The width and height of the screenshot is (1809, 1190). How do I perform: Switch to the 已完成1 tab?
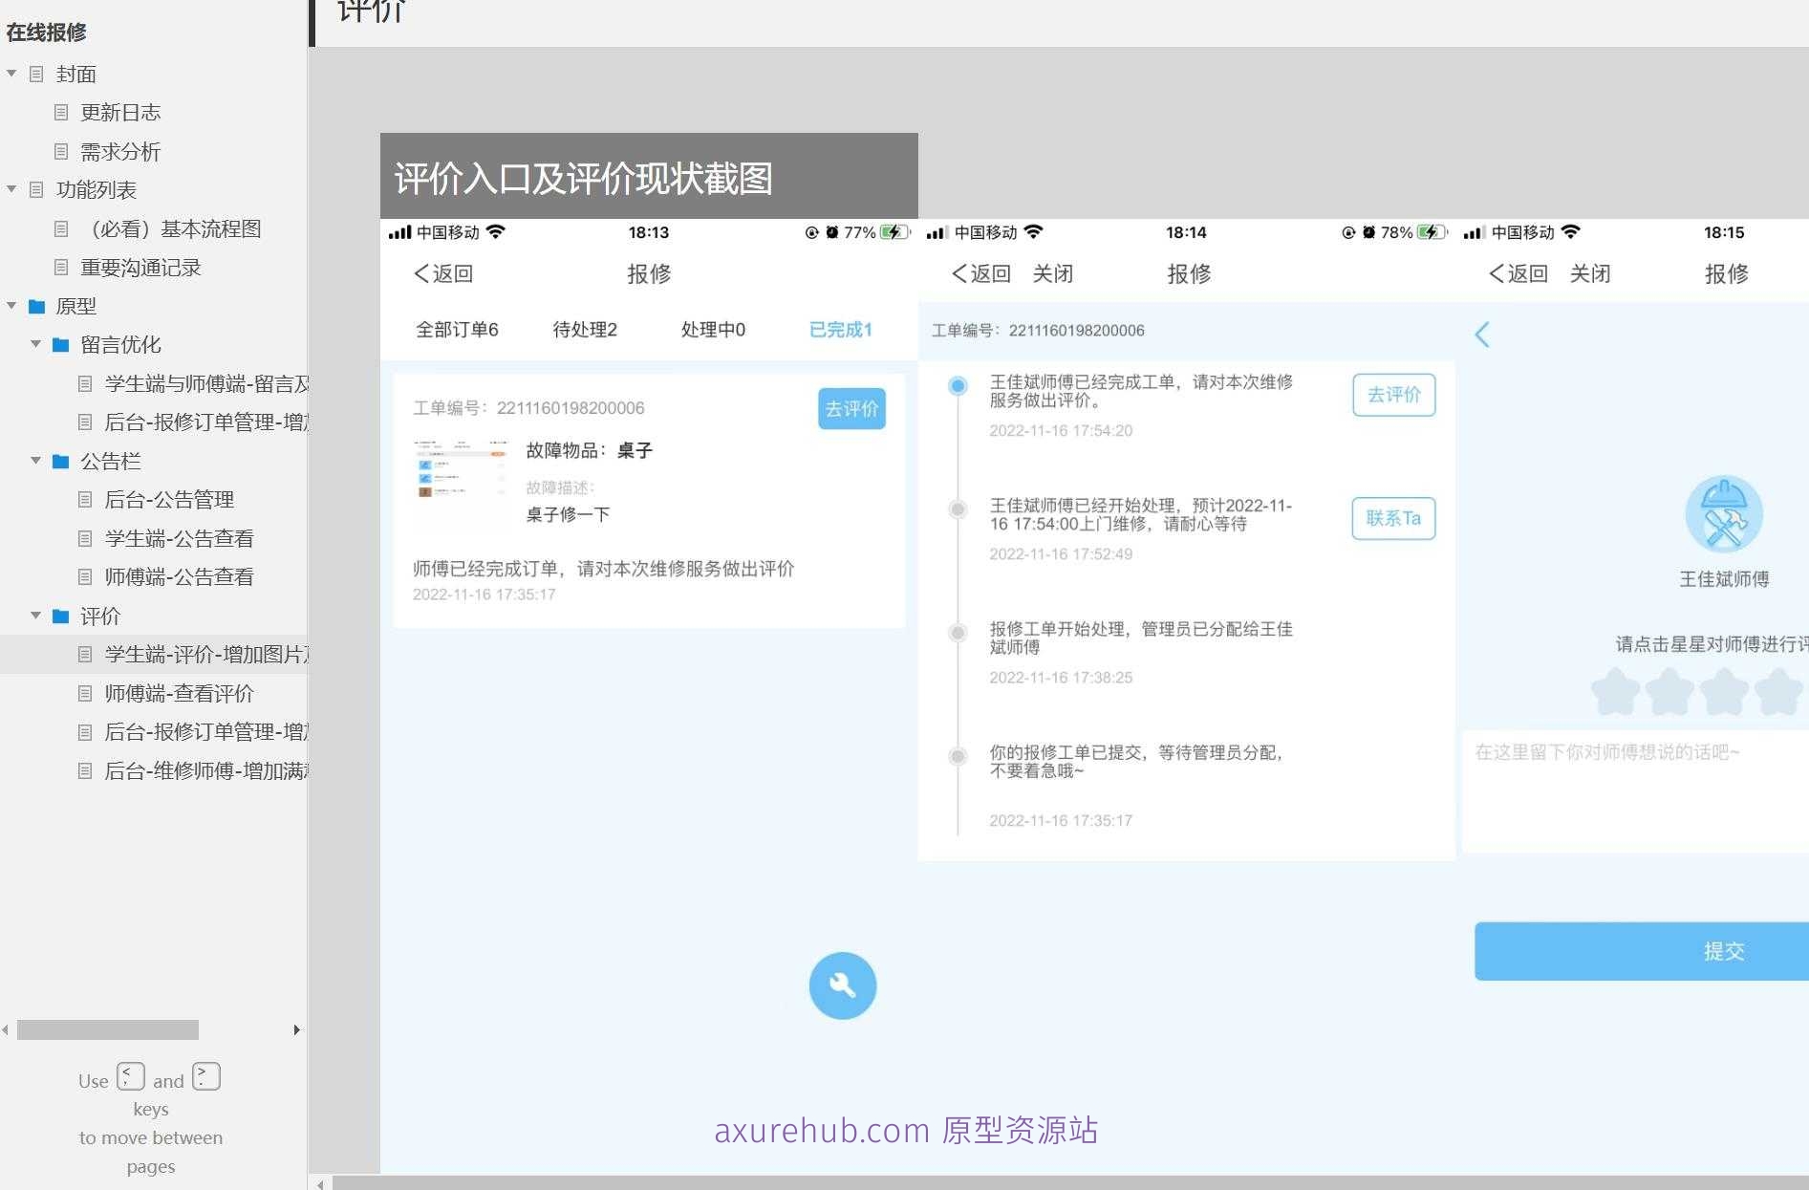click(x=840, y=329)
